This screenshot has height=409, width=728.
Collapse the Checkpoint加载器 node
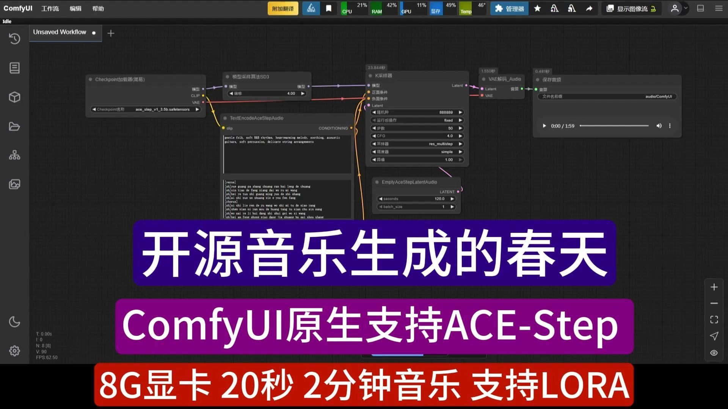click(91, 80)
